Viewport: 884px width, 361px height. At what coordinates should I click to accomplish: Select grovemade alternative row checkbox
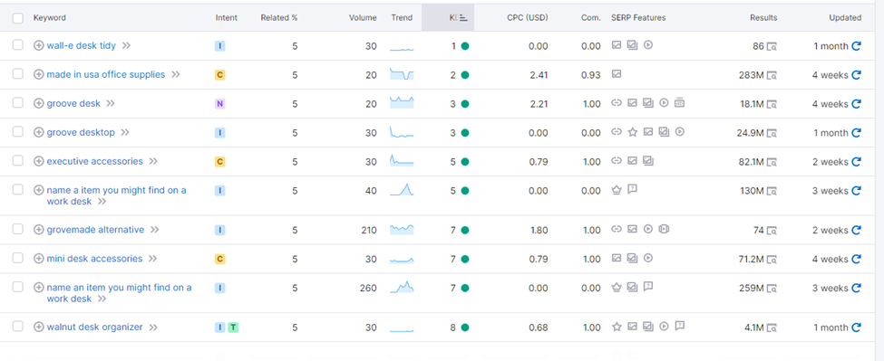[18, 230]
